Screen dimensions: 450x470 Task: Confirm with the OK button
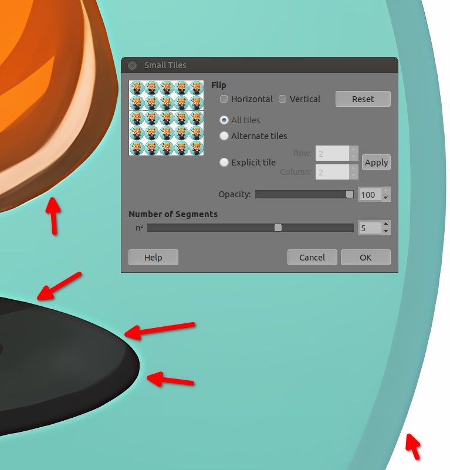(366, 257)
